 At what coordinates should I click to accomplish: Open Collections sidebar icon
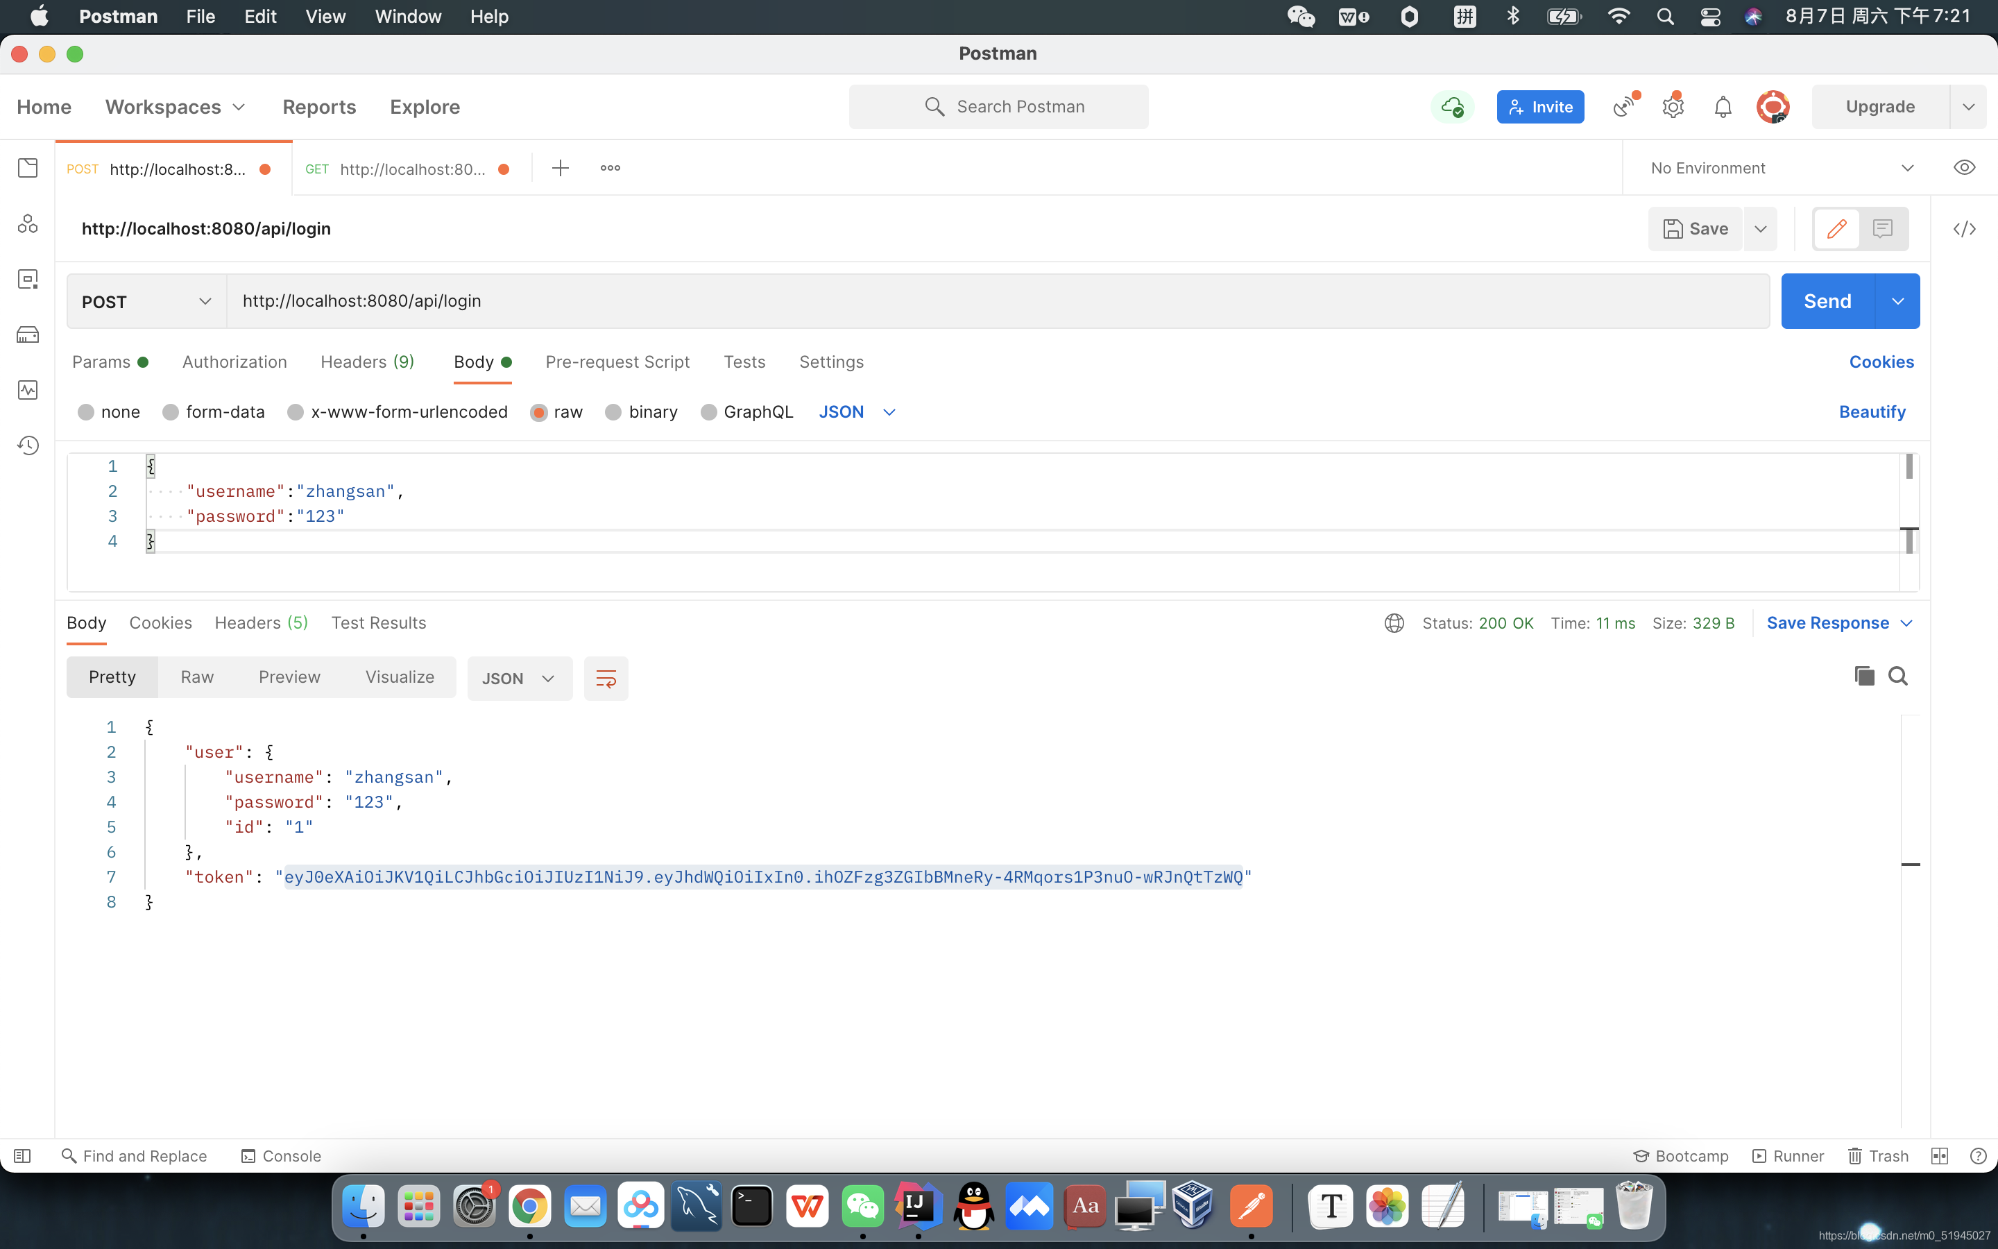point(27,168)
